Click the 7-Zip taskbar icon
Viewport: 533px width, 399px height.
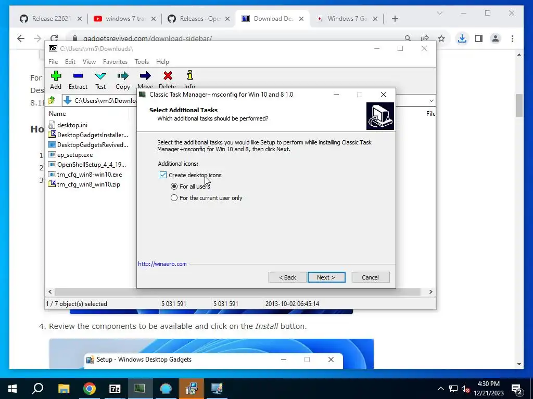[115, 389]
